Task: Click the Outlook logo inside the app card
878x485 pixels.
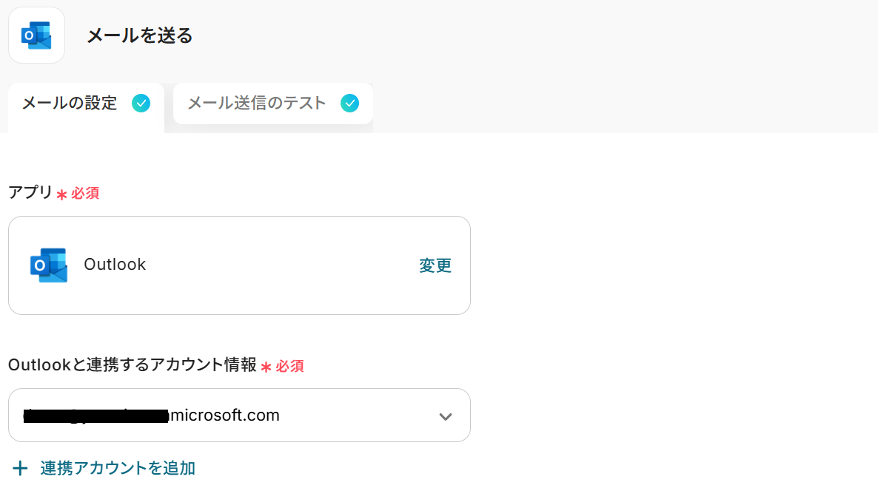Action: coord(49,265)
